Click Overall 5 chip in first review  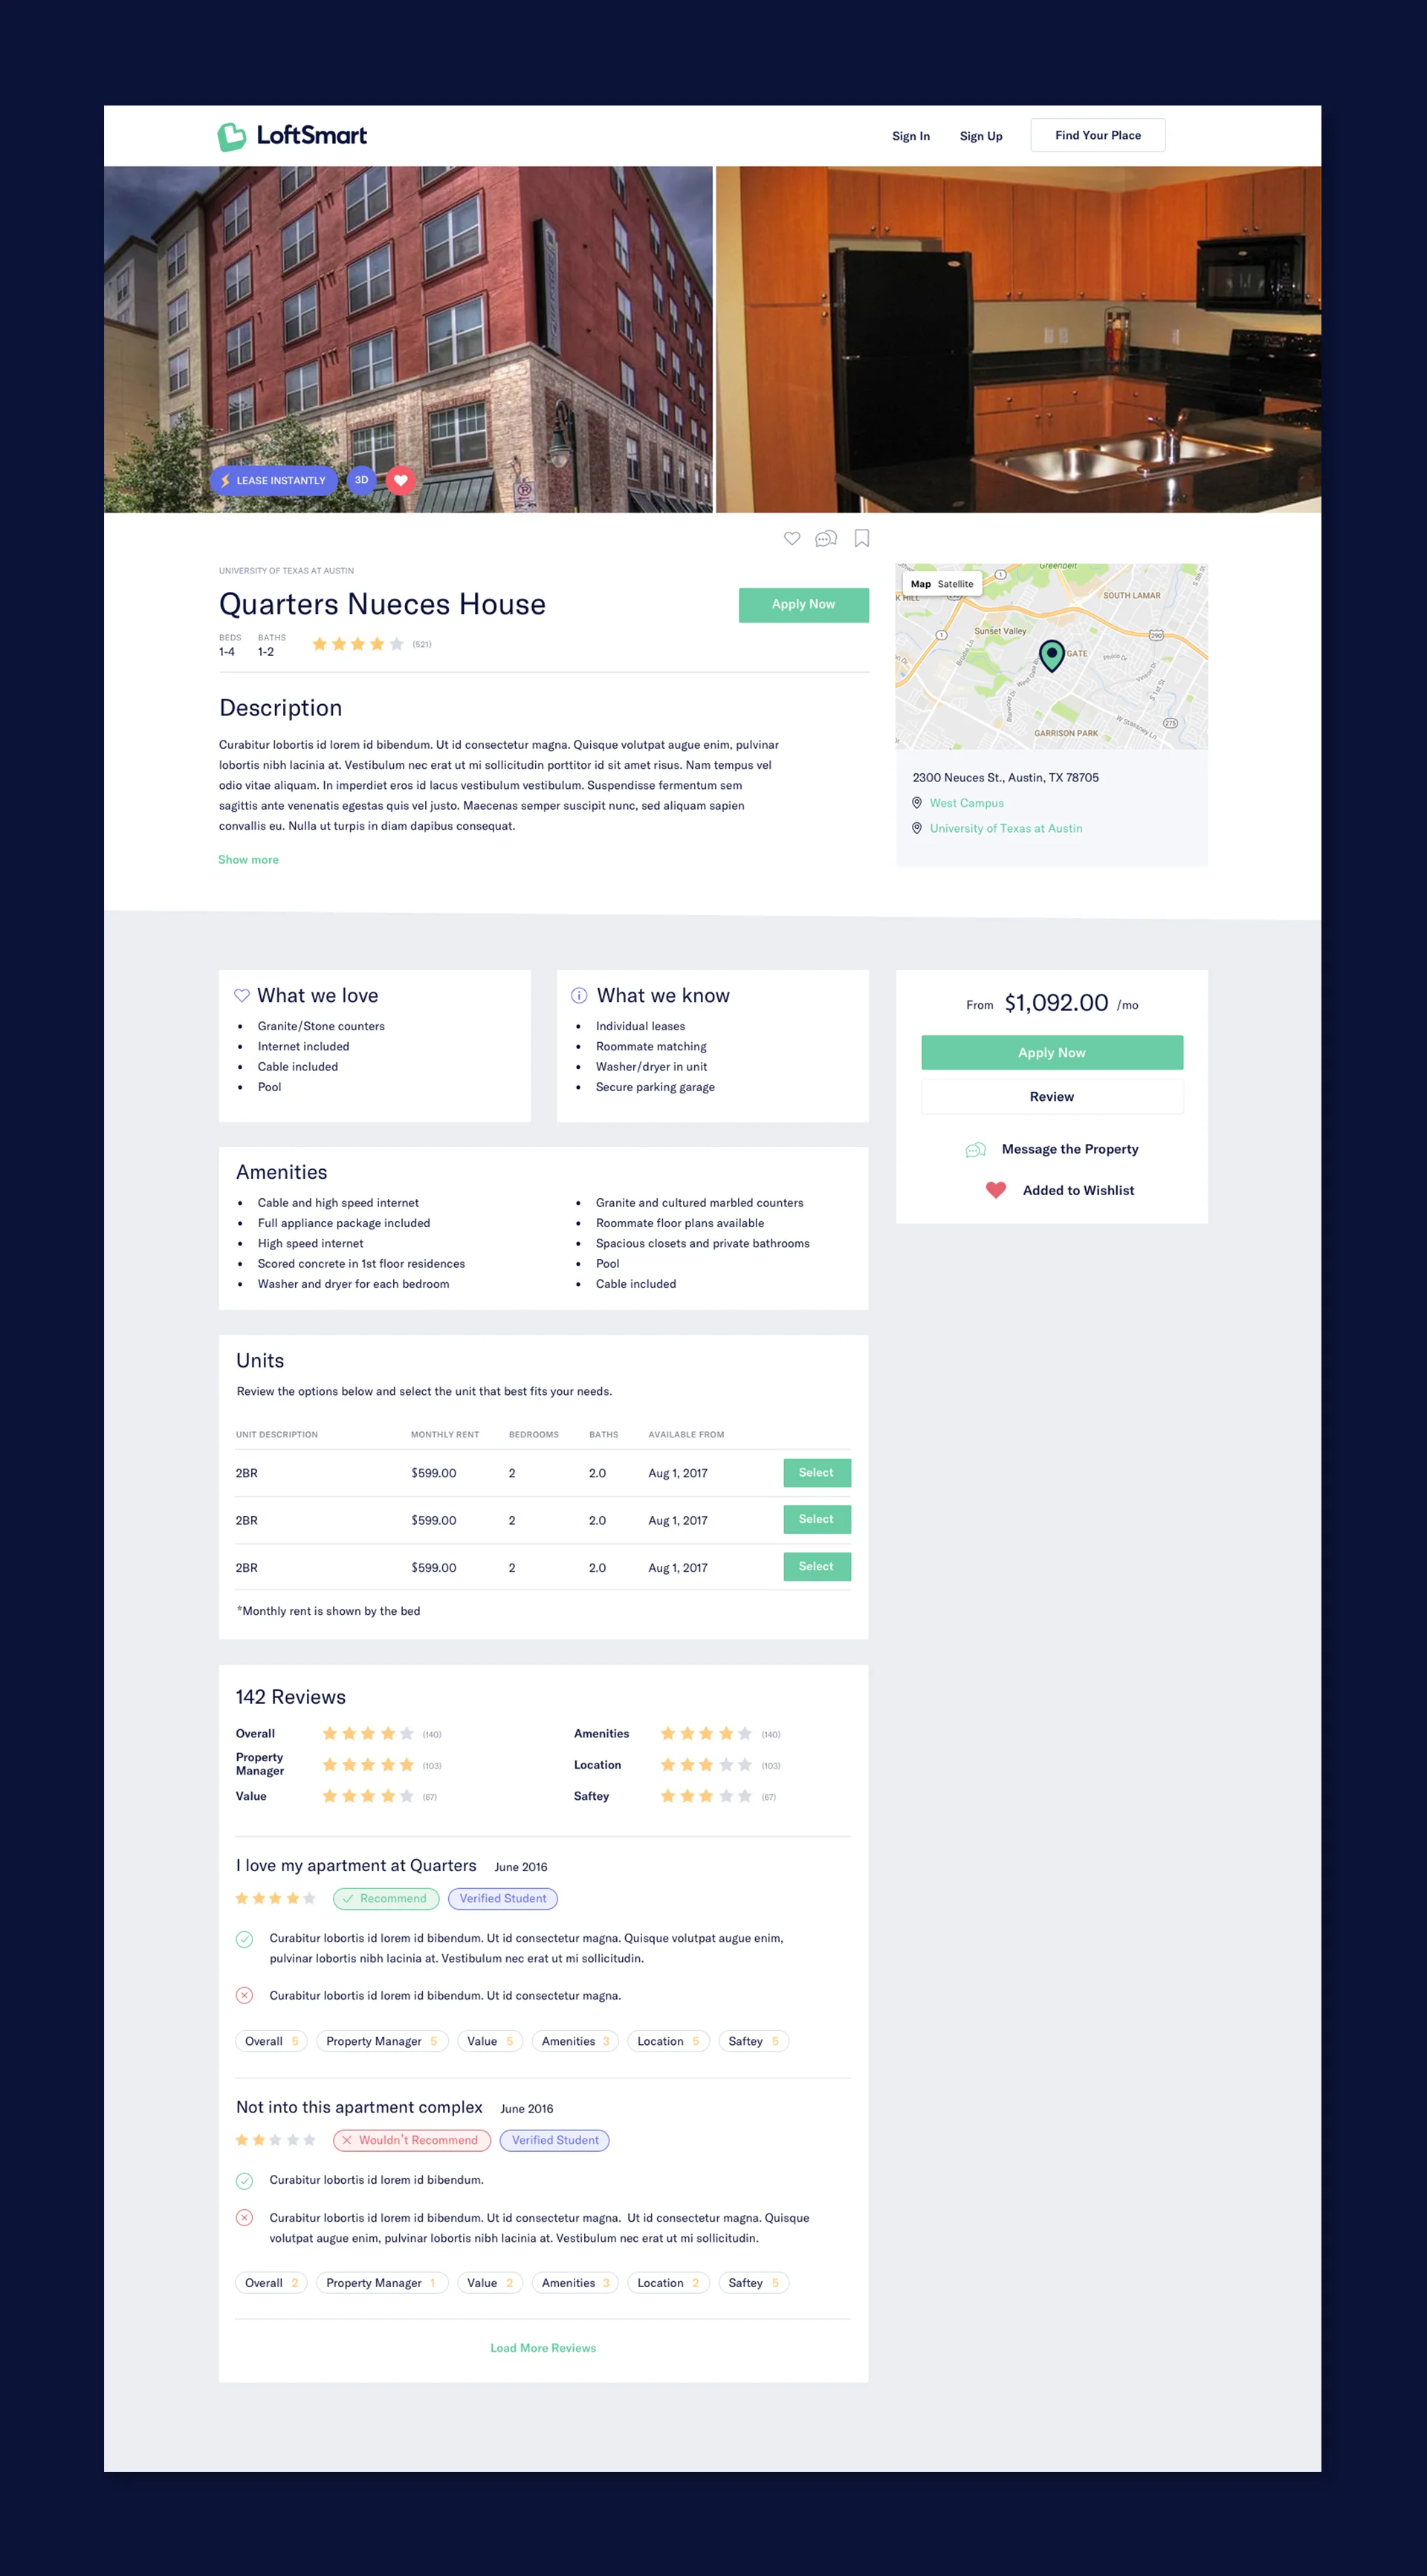coord(271,2041)
